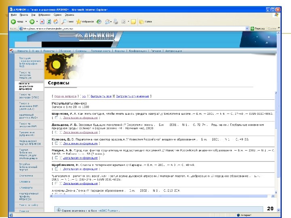Screen dimensions: 291x218
Task: Click the History globe-clock toolbar icon
Action: (99, 22)
